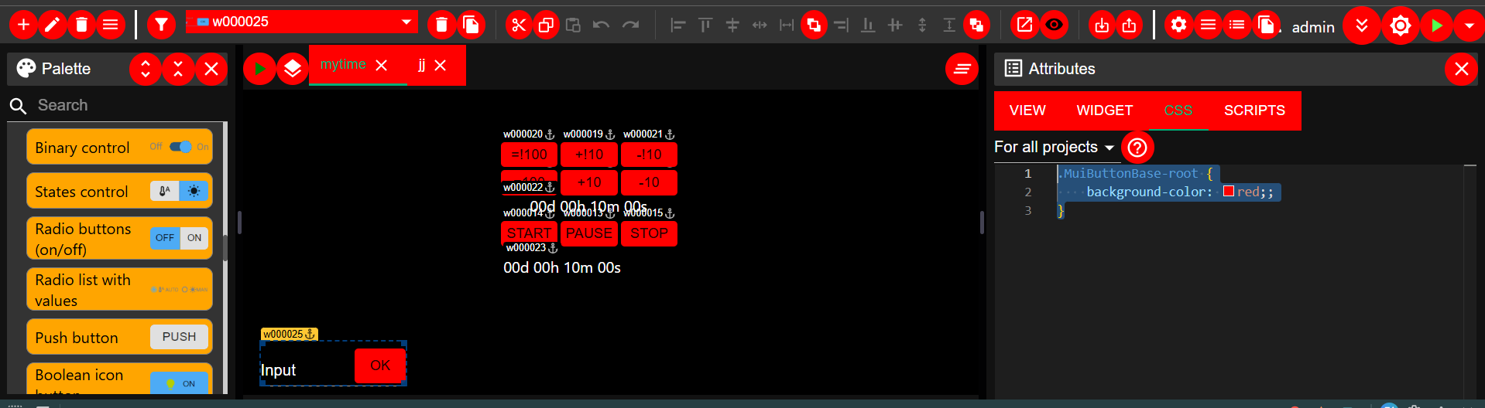
Task: Click the PAUSE timer button
Action: pos(589,233)
